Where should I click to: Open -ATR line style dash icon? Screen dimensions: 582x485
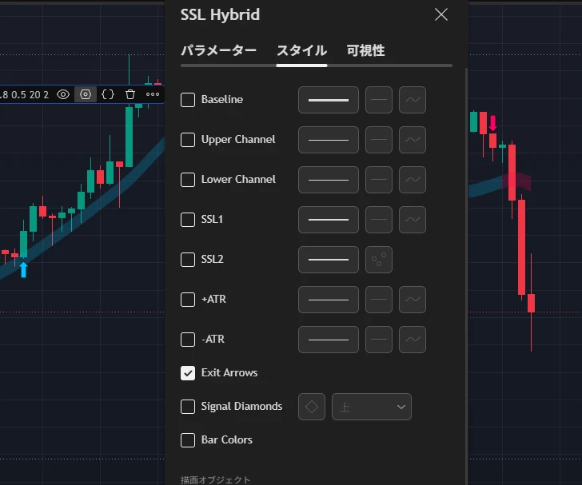point(379,340)
